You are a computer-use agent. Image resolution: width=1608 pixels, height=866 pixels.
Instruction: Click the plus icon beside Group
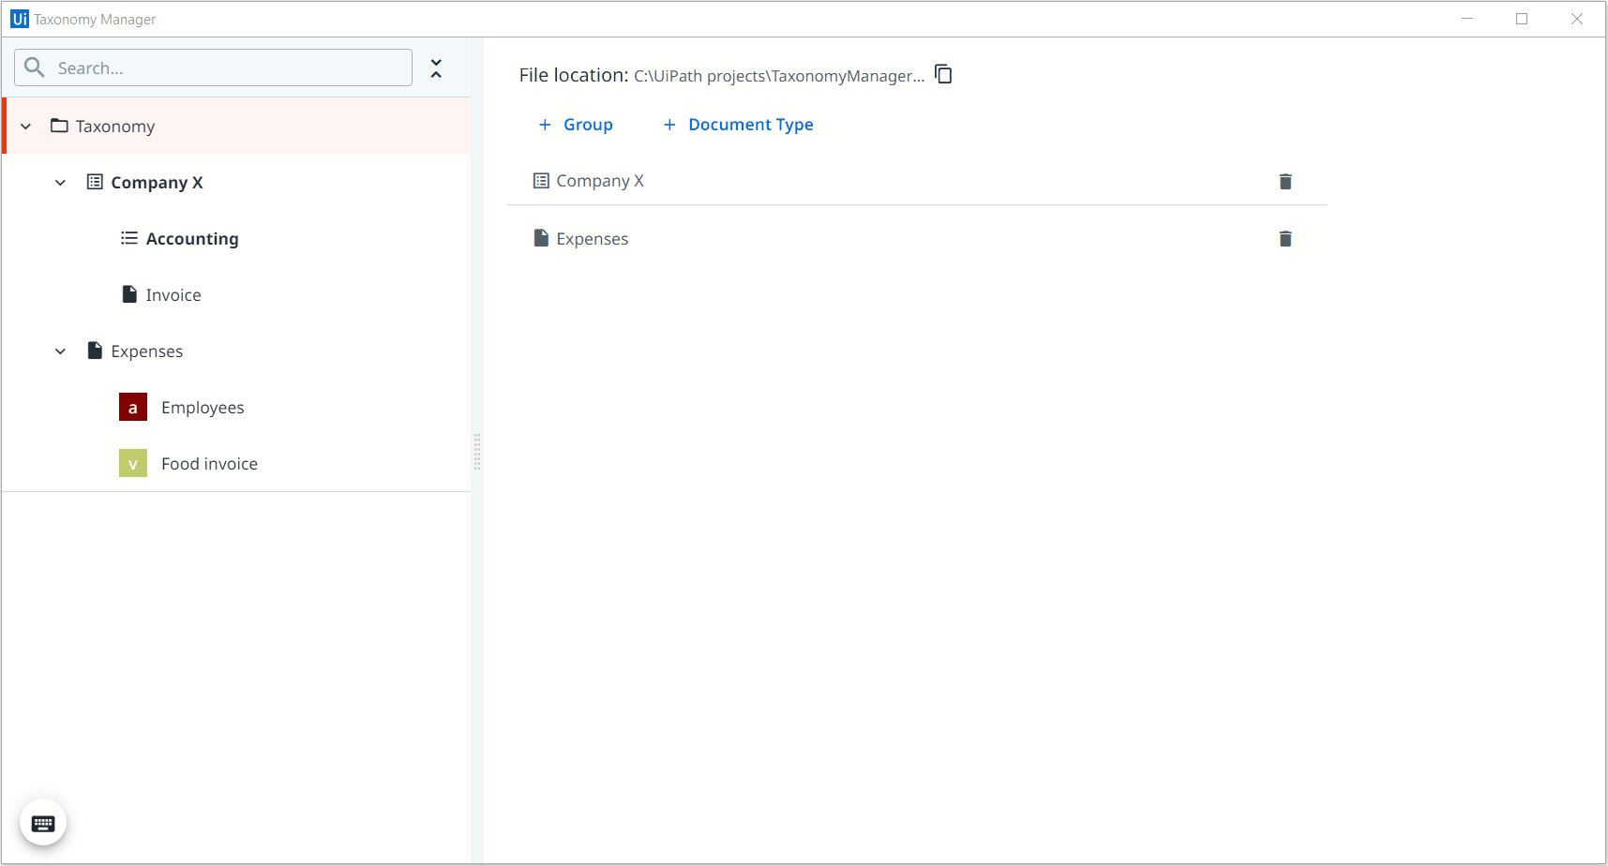[545, 125]
